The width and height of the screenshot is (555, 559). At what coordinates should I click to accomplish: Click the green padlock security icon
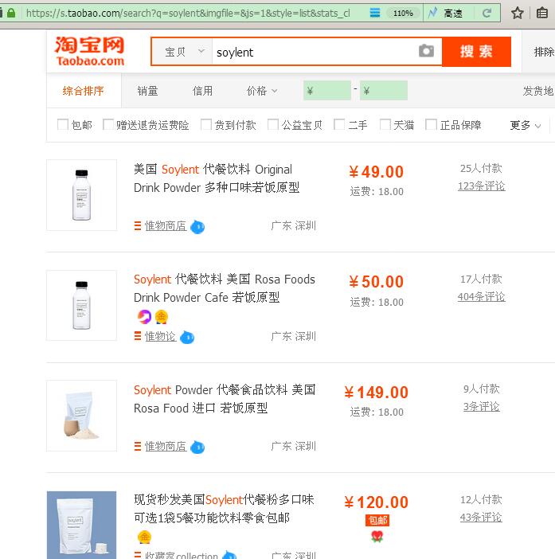pyautogui.click(x=11, y=14)
